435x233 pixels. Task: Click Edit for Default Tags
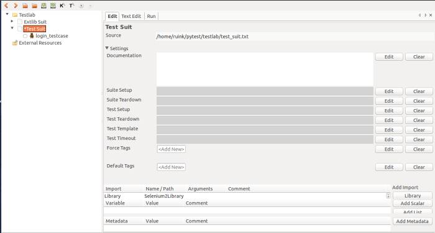(389, 167)
